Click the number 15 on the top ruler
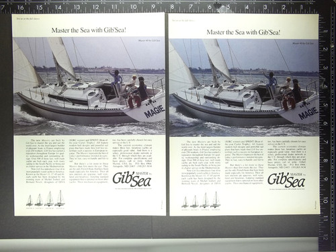The image size is (336, 252). pos(39,7)
